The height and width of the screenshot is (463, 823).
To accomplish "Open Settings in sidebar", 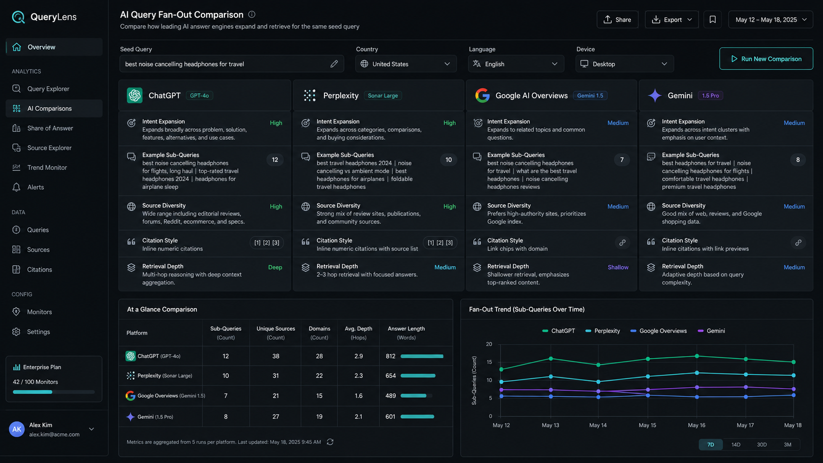I will coord(54,332).
